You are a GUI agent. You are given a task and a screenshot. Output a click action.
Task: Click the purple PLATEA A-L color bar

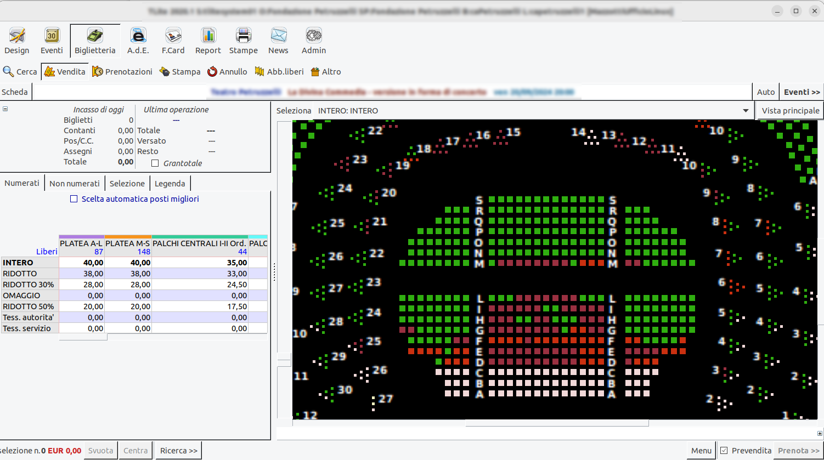81,237
